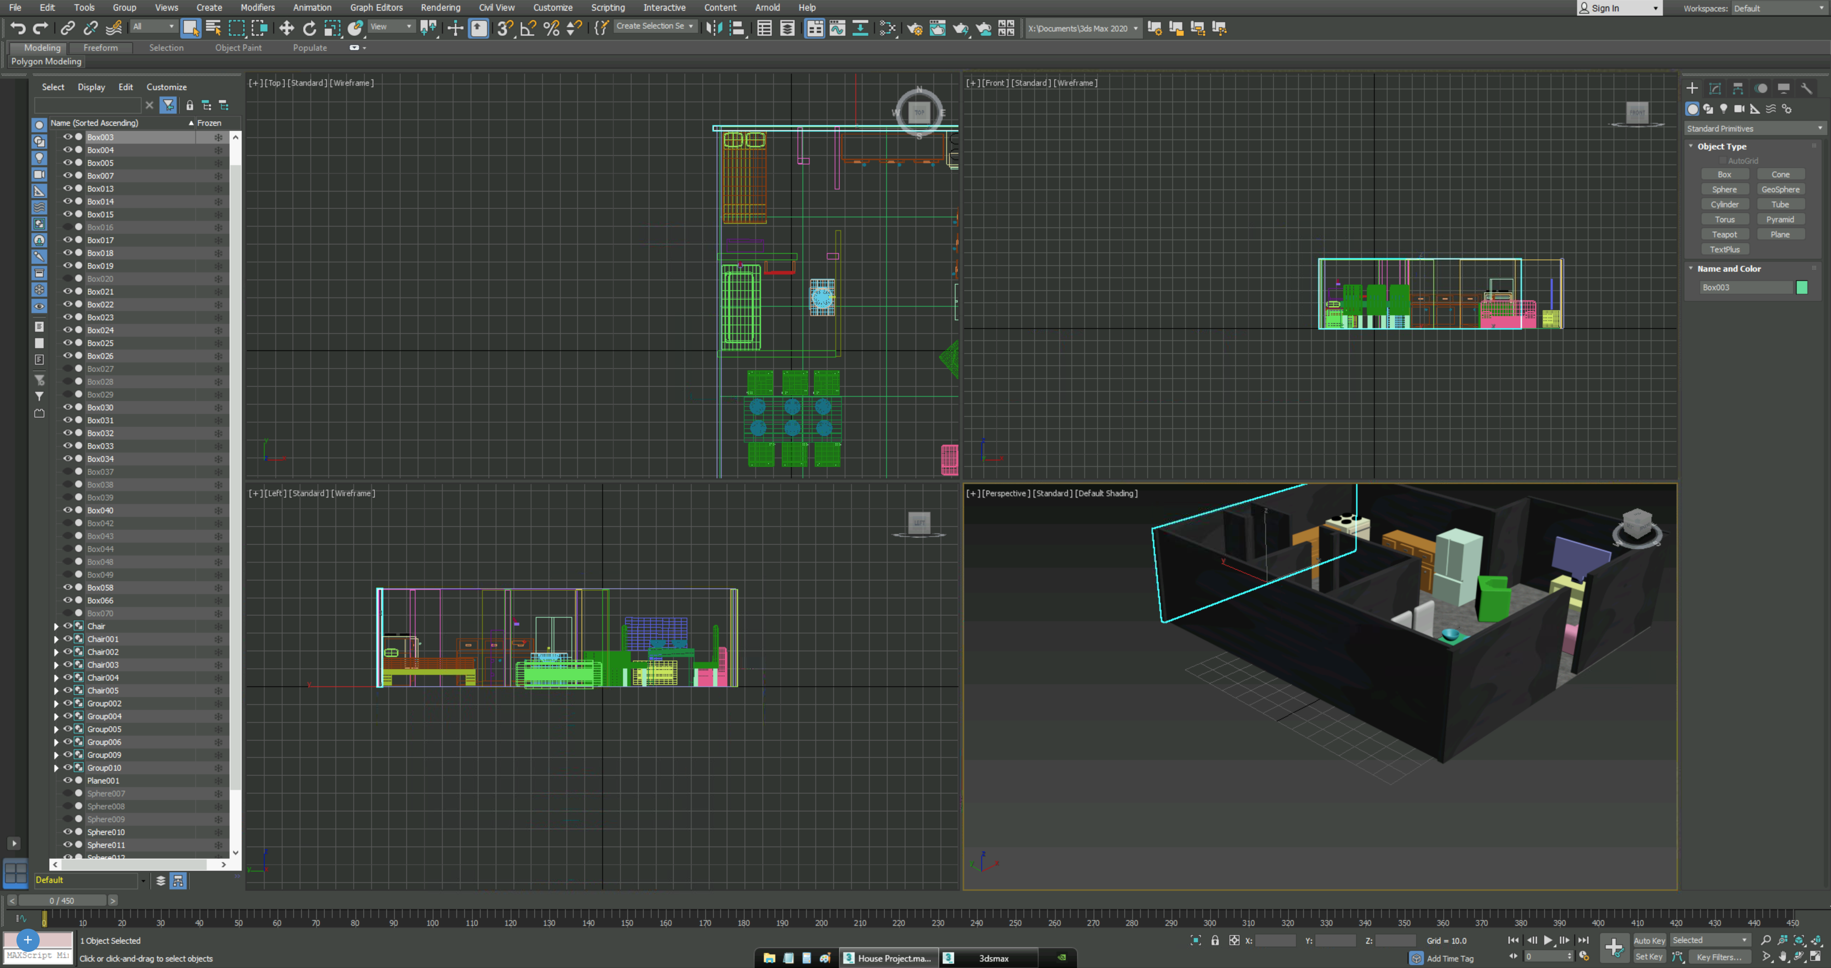Open the Workspaces Default dropdown
1831x968 pixels.
point(1779,9)
